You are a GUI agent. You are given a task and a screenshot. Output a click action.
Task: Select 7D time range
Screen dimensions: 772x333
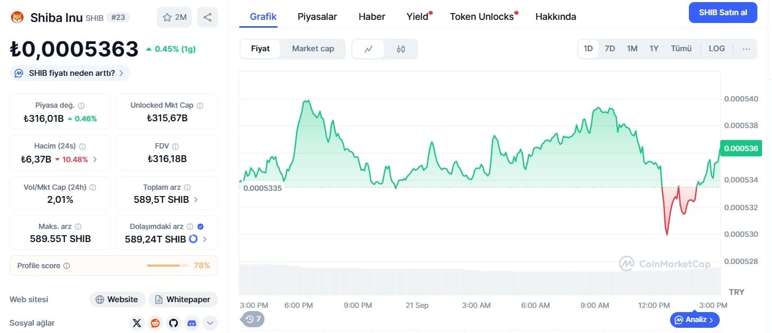609,49
